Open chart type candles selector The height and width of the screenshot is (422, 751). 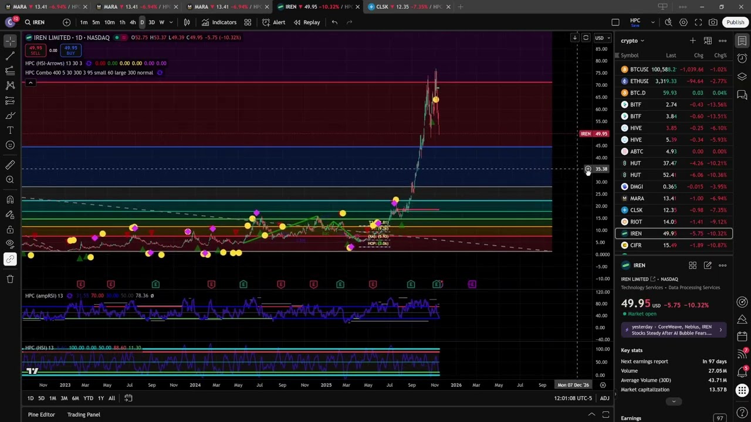click(187, 22)
